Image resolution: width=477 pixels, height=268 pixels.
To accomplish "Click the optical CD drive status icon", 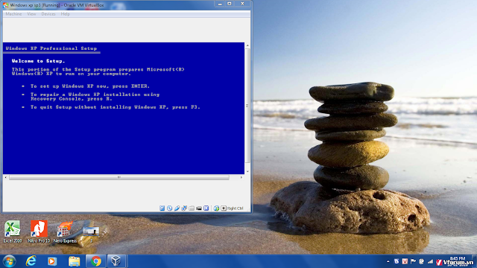I will click(x=169, y=208).
